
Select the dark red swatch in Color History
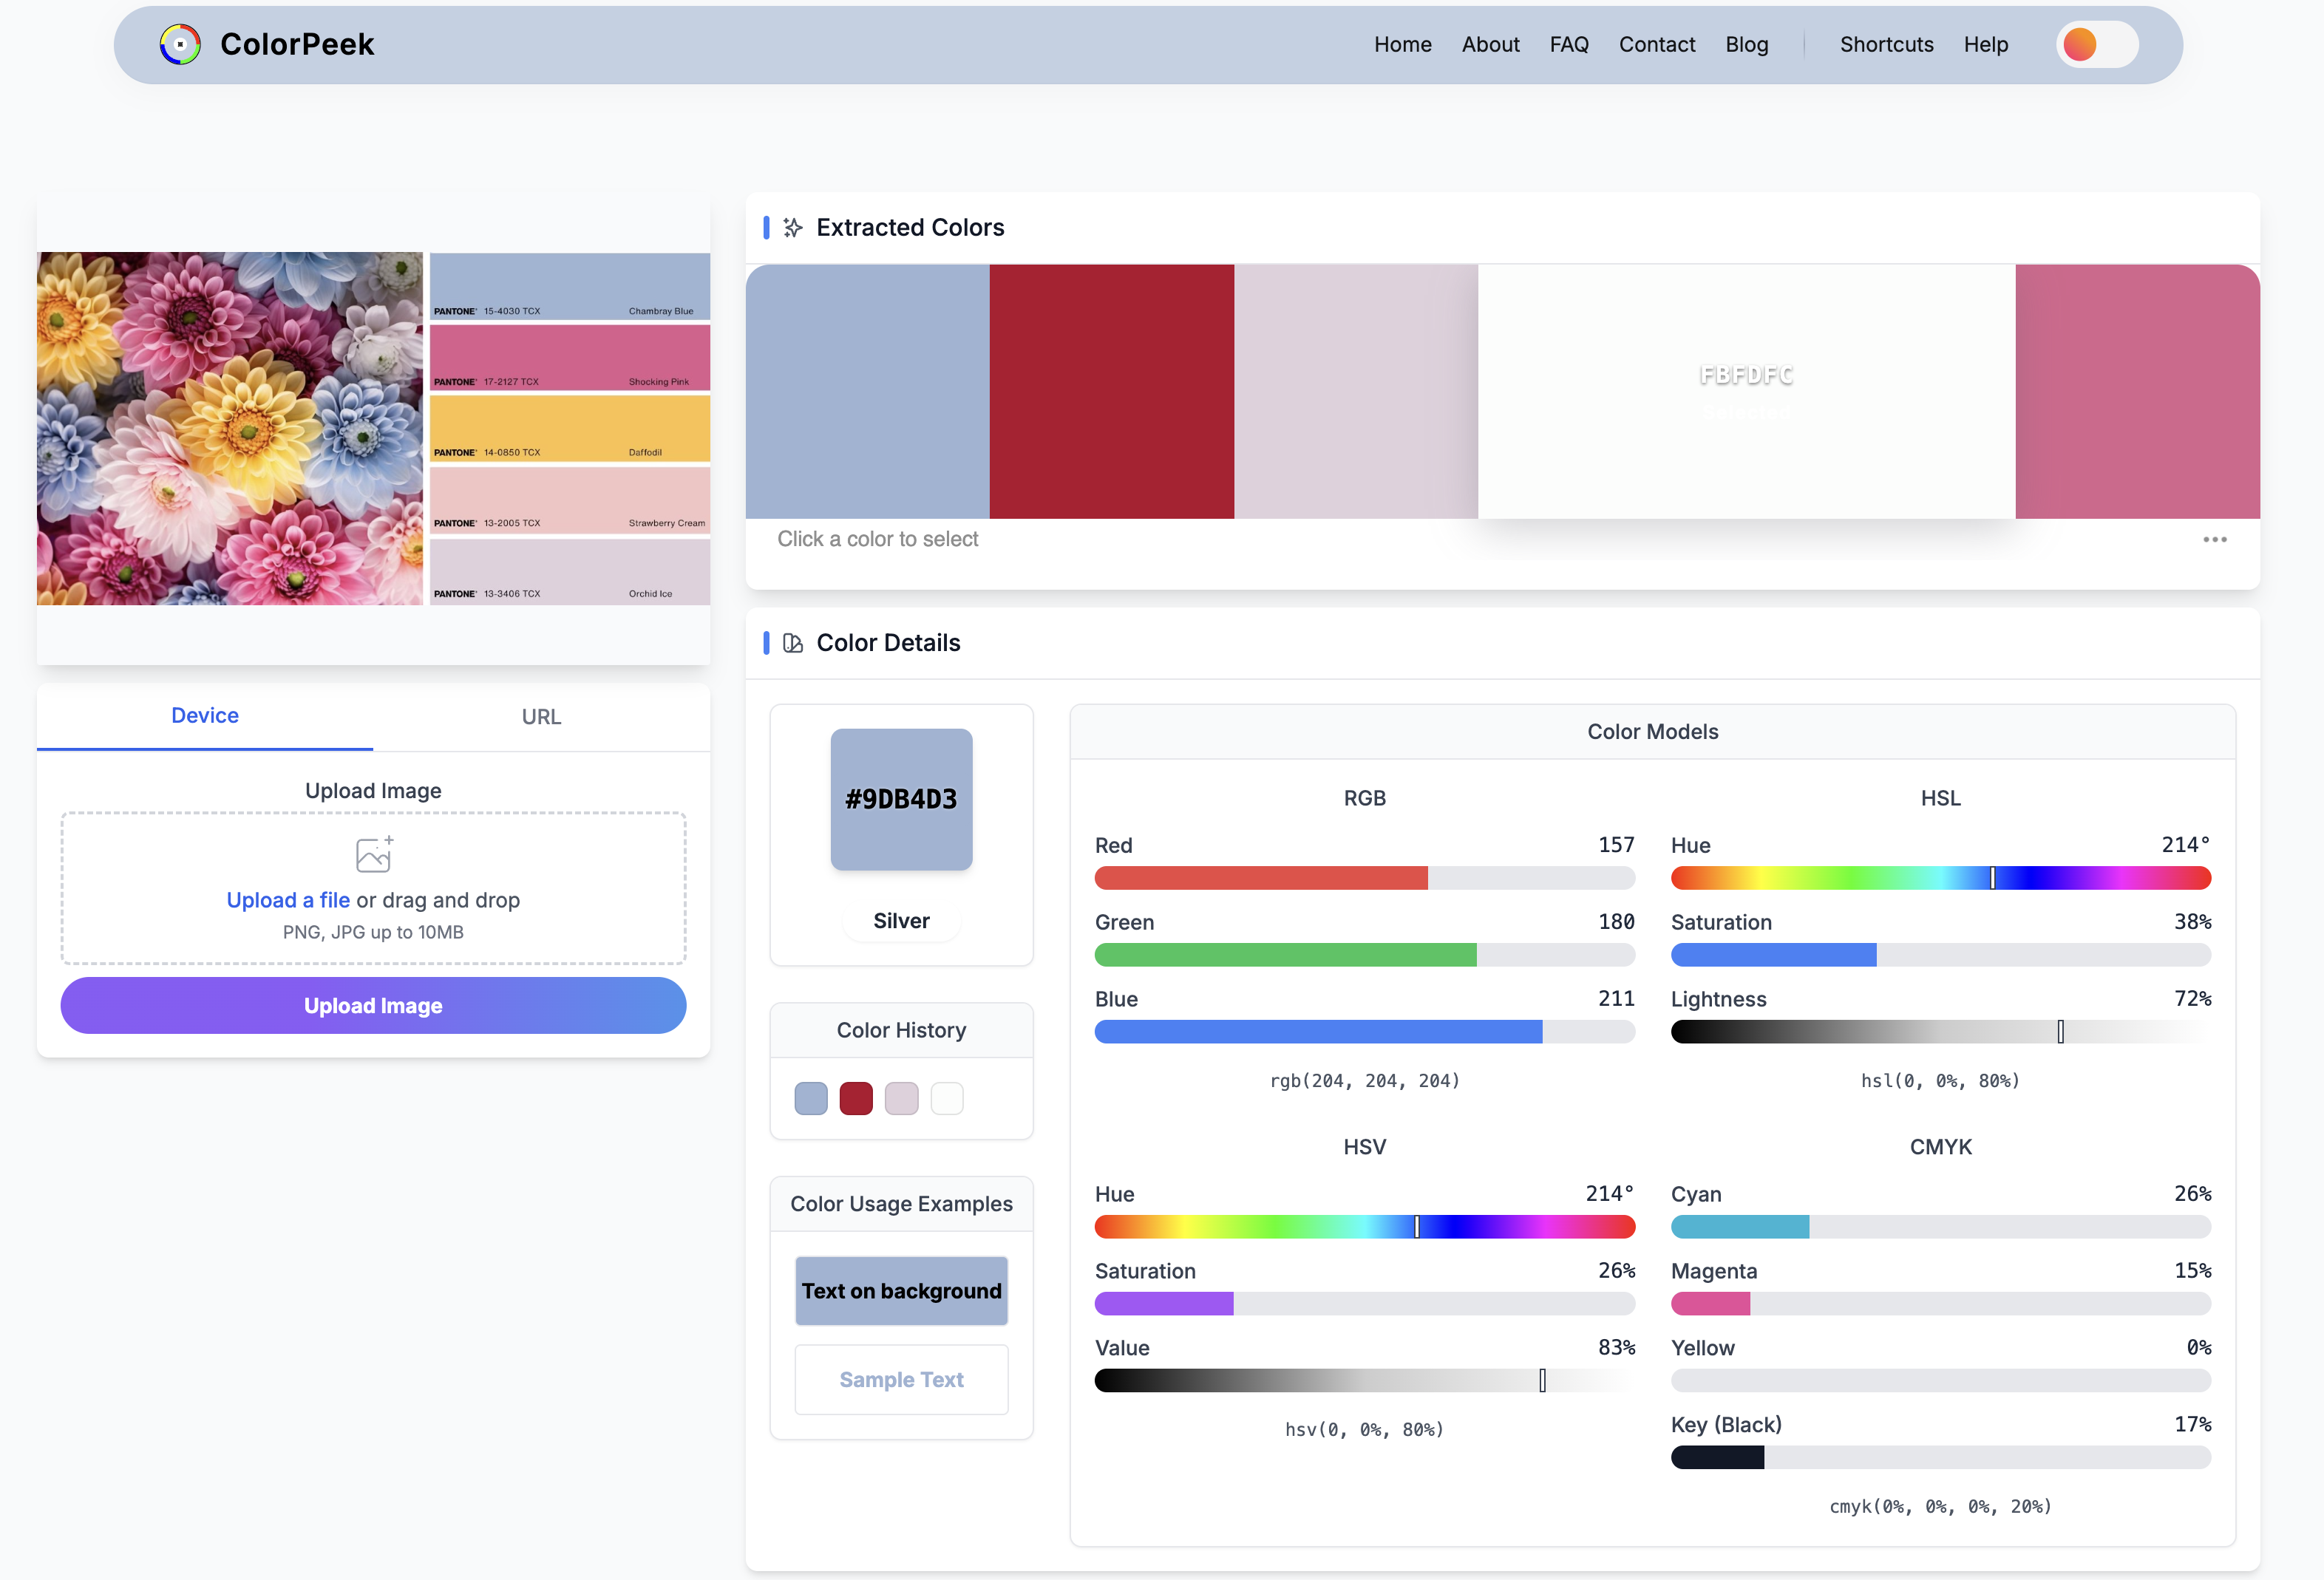pos(856,1098)
